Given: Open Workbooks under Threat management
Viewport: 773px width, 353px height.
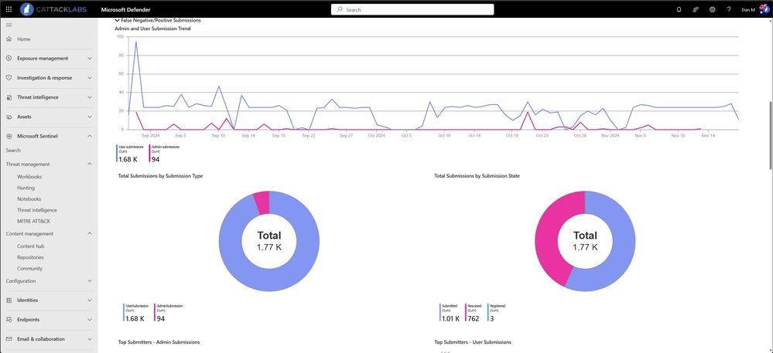Looking at the screenshot, I should 29,177.
